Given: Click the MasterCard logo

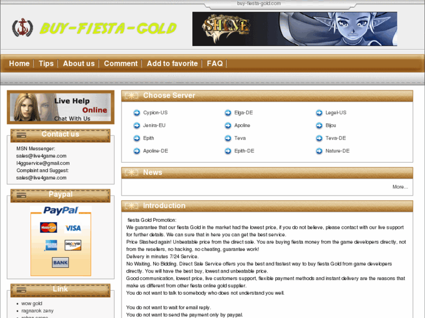Looking at the screenshot, I should point(49,228).
